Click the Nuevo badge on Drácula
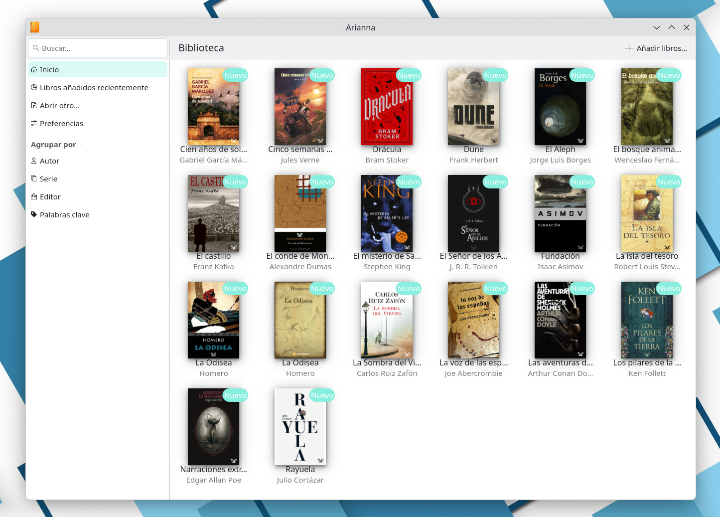Viewport: 720px width, 517px height. (409, 75)
